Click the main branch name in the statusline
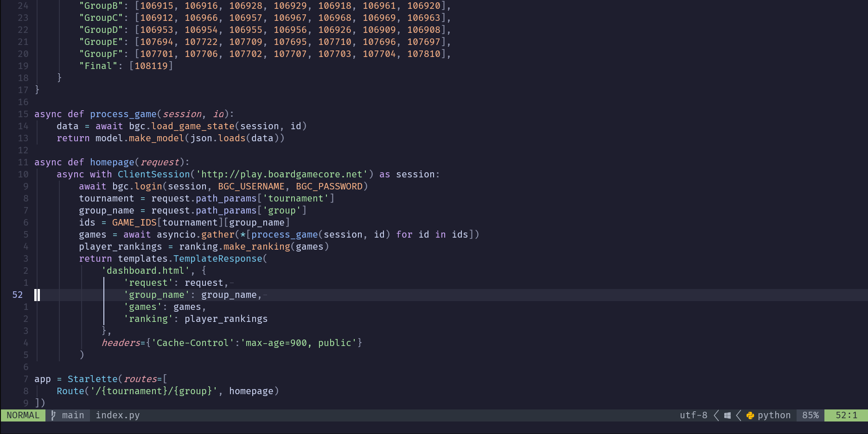The height and width of the screenshot is (434, 868). point(73,415)
